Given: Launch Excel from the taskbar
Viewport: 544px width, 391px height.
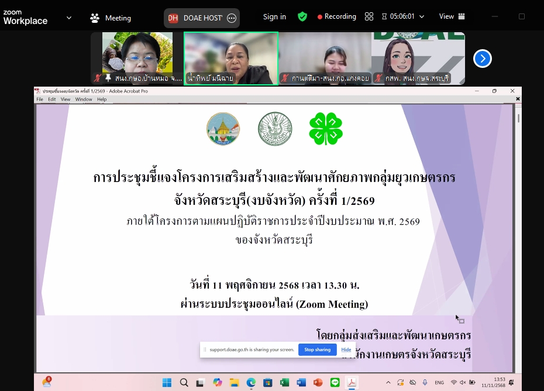Looking at the screenshot, I should click(284, 382).
